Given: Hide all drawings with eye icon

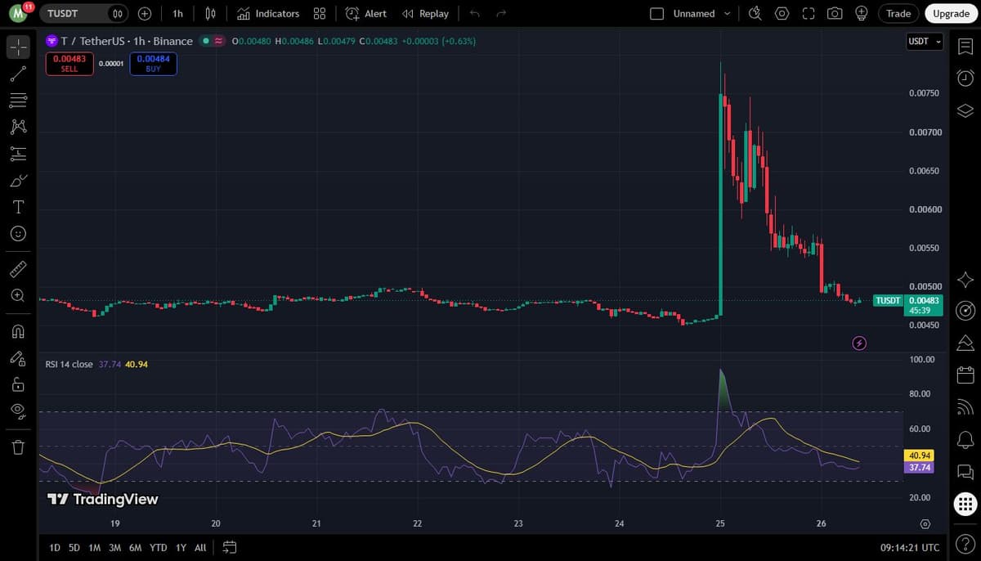Looking at the screenshot, I should click(18, 411).
